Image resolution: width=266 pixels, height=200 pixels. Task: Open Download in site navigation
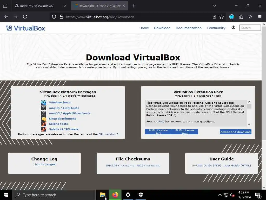coord(162,28)
